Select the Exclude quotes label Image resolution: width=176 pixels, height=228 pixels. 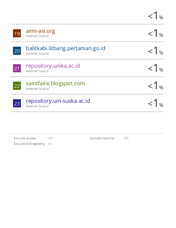point(25,138)
